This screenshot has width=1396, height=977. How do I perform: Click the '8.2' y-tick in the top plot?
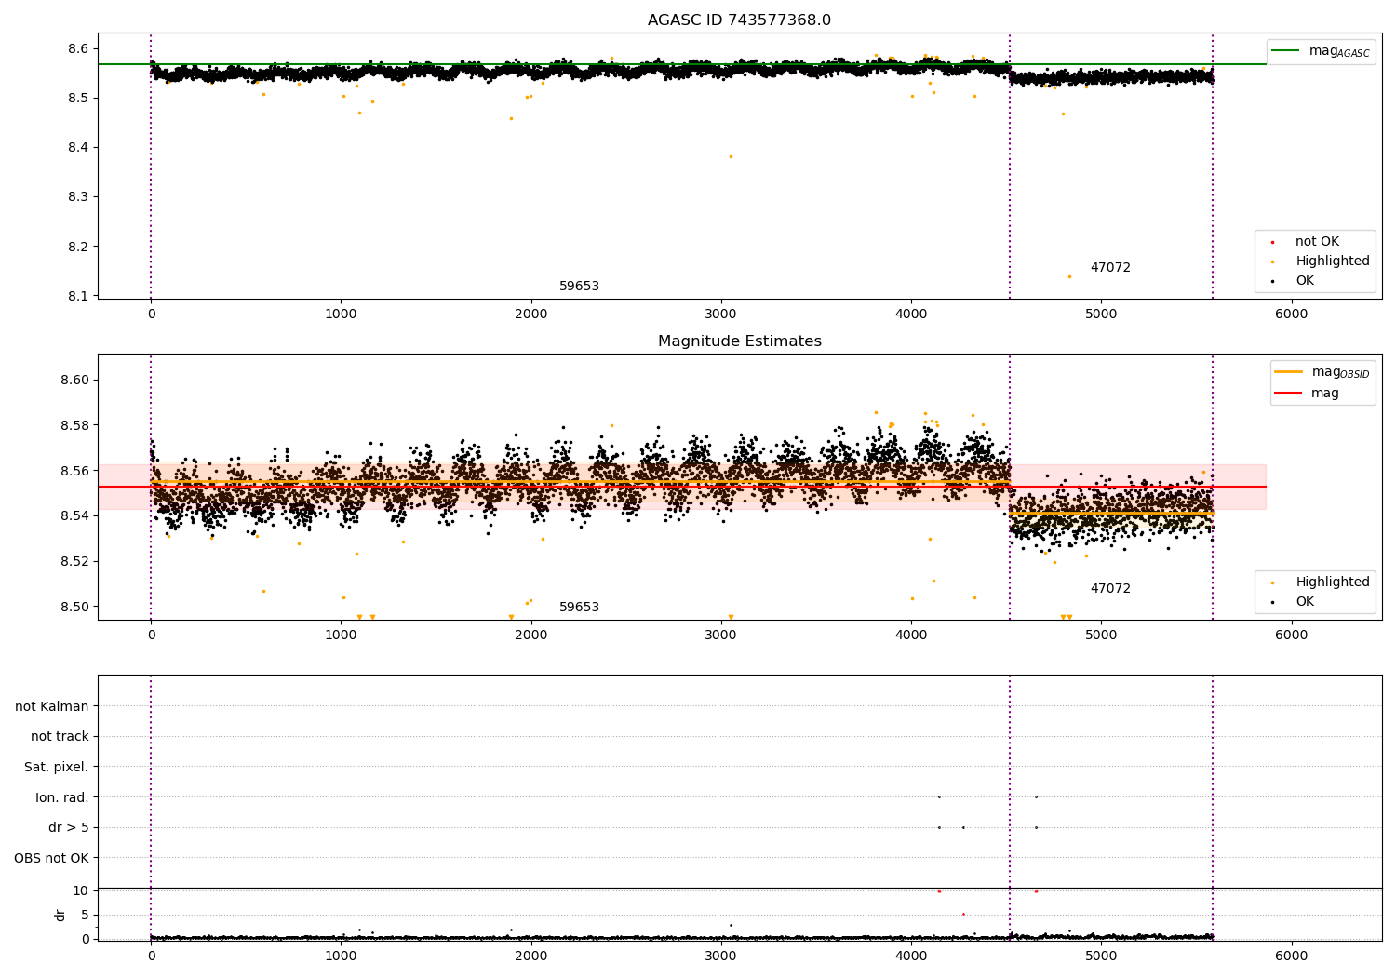pos(78,247)
